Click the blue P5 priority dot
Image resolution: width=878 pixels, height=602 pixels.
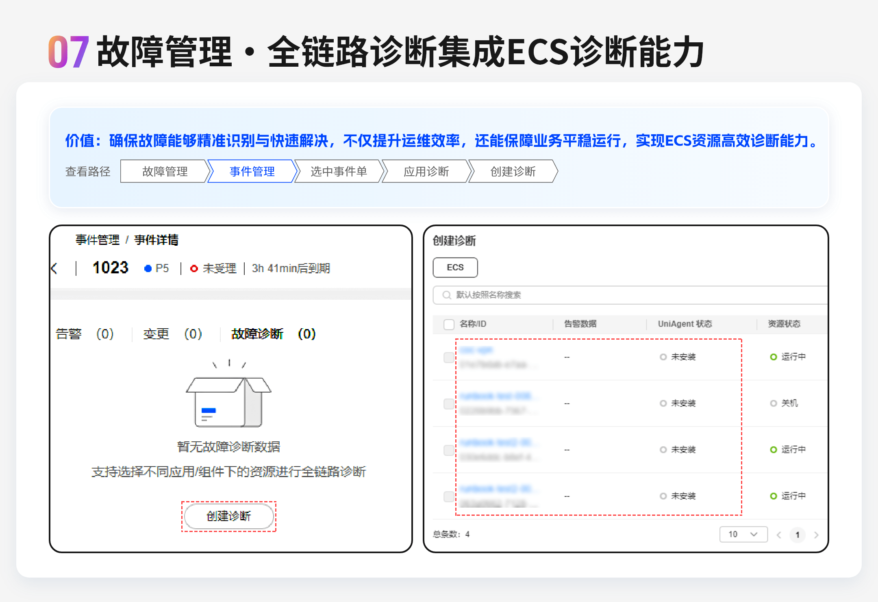(x=148, y=268)
